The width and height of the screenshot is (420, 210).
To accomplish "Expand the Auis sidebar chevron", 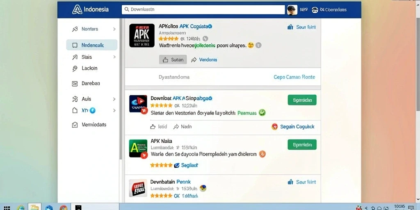I will click(114, 99).
